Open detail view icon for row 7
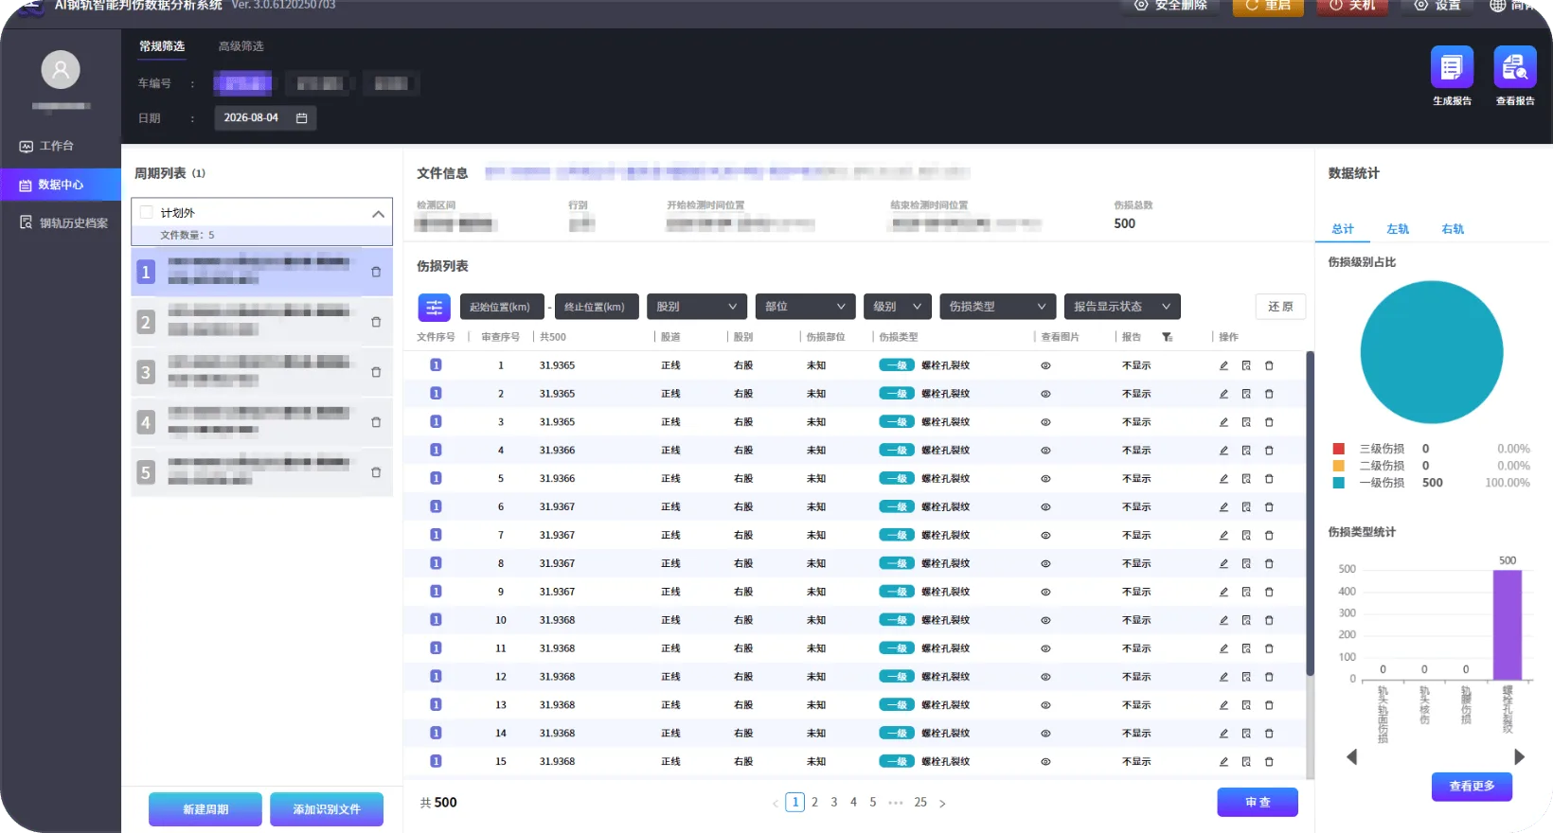The height and width of the screenshot is (833, 1553). pyautogui.click(x=1246, y=536)
